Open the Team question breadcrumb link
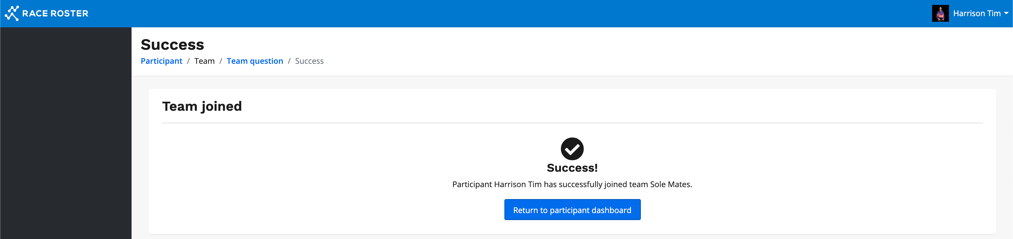 pos(254,61)
